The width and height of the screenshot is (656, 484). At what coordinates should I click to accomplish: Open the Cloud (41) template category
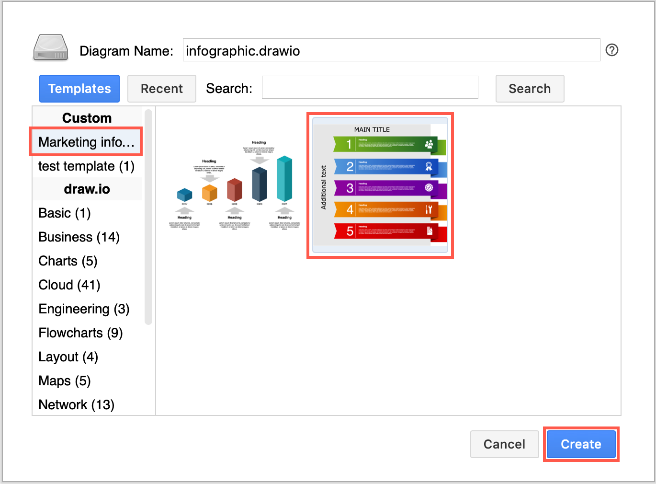tap(69, 285)
